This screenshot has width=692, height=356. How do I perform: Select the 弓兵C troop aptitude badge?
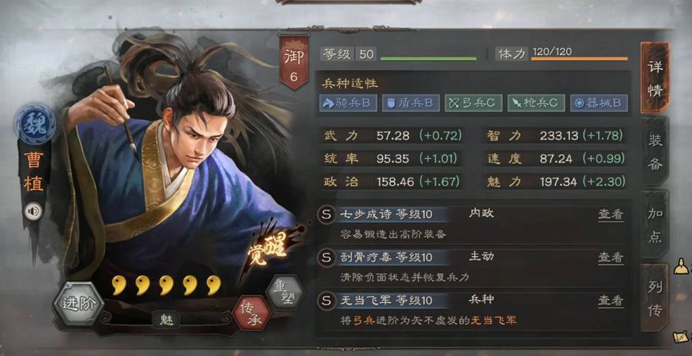[x=473, y=103]
